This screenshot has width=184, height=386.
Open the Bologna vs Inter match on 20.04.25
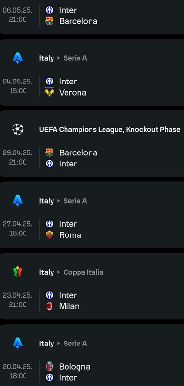click(92, 372)
